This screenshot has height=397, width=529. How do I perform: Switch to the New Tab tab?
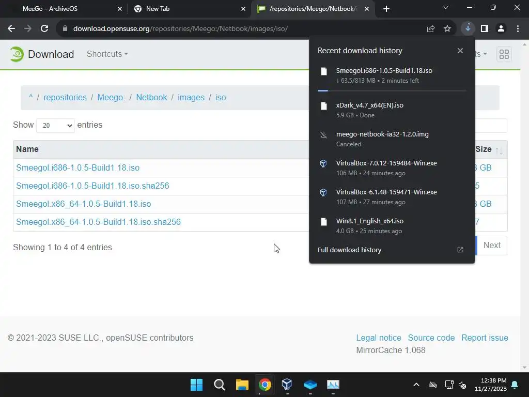coord(158,9)
